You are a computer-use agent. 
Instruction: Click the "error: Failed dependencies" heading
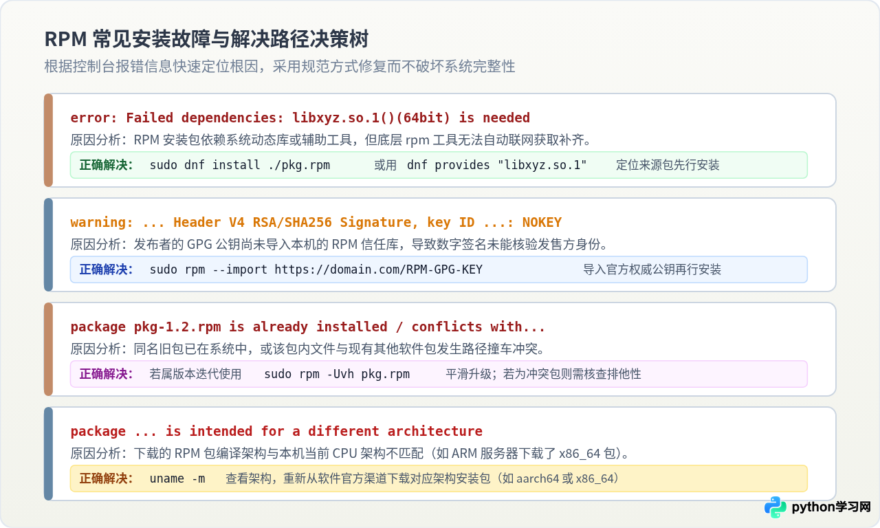(300, 118)
